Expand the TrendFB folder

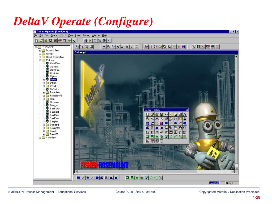[44, 134]
